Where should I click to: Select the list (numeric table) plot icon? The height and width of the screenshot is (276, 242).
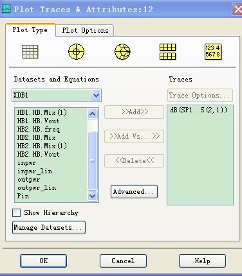click(x=213, y=52)
